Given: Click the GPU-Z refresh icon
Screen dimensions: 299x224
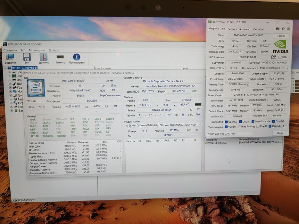Looking at the screenshot, I should [x=283, y=29].
